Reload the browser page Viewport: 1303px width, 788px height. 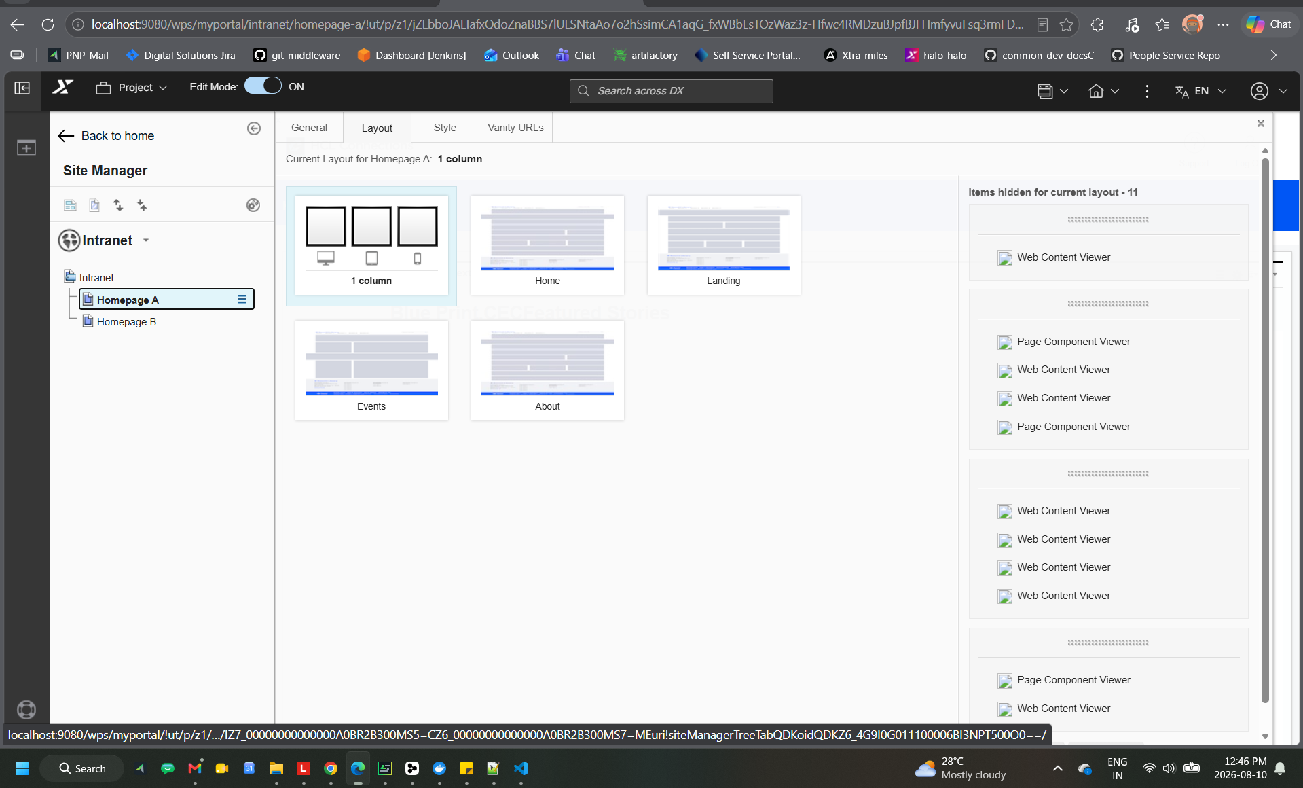coord(48,24)
